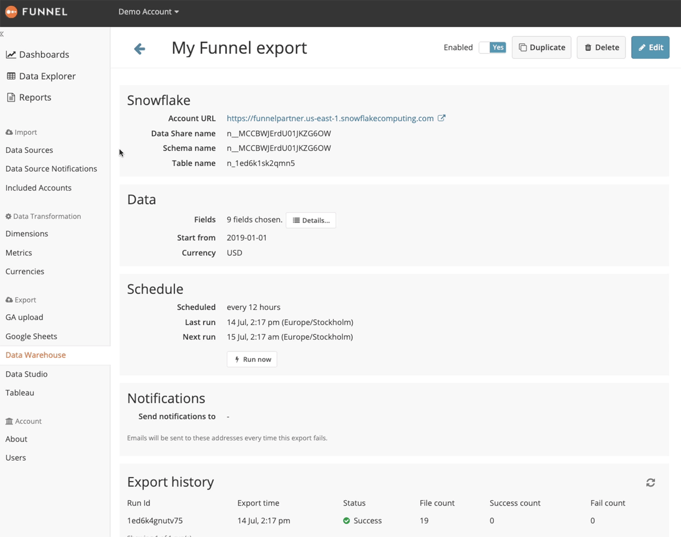Navigate to Dimensions
The height and width of the screenshot is (537, 681).
tap(27, 234)
